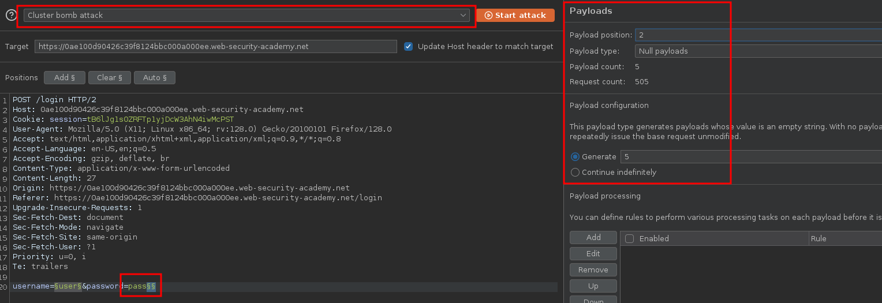Viewport: 882px width, 303px height.
Task: Click the Add § position button
Action: click(64, 78)
